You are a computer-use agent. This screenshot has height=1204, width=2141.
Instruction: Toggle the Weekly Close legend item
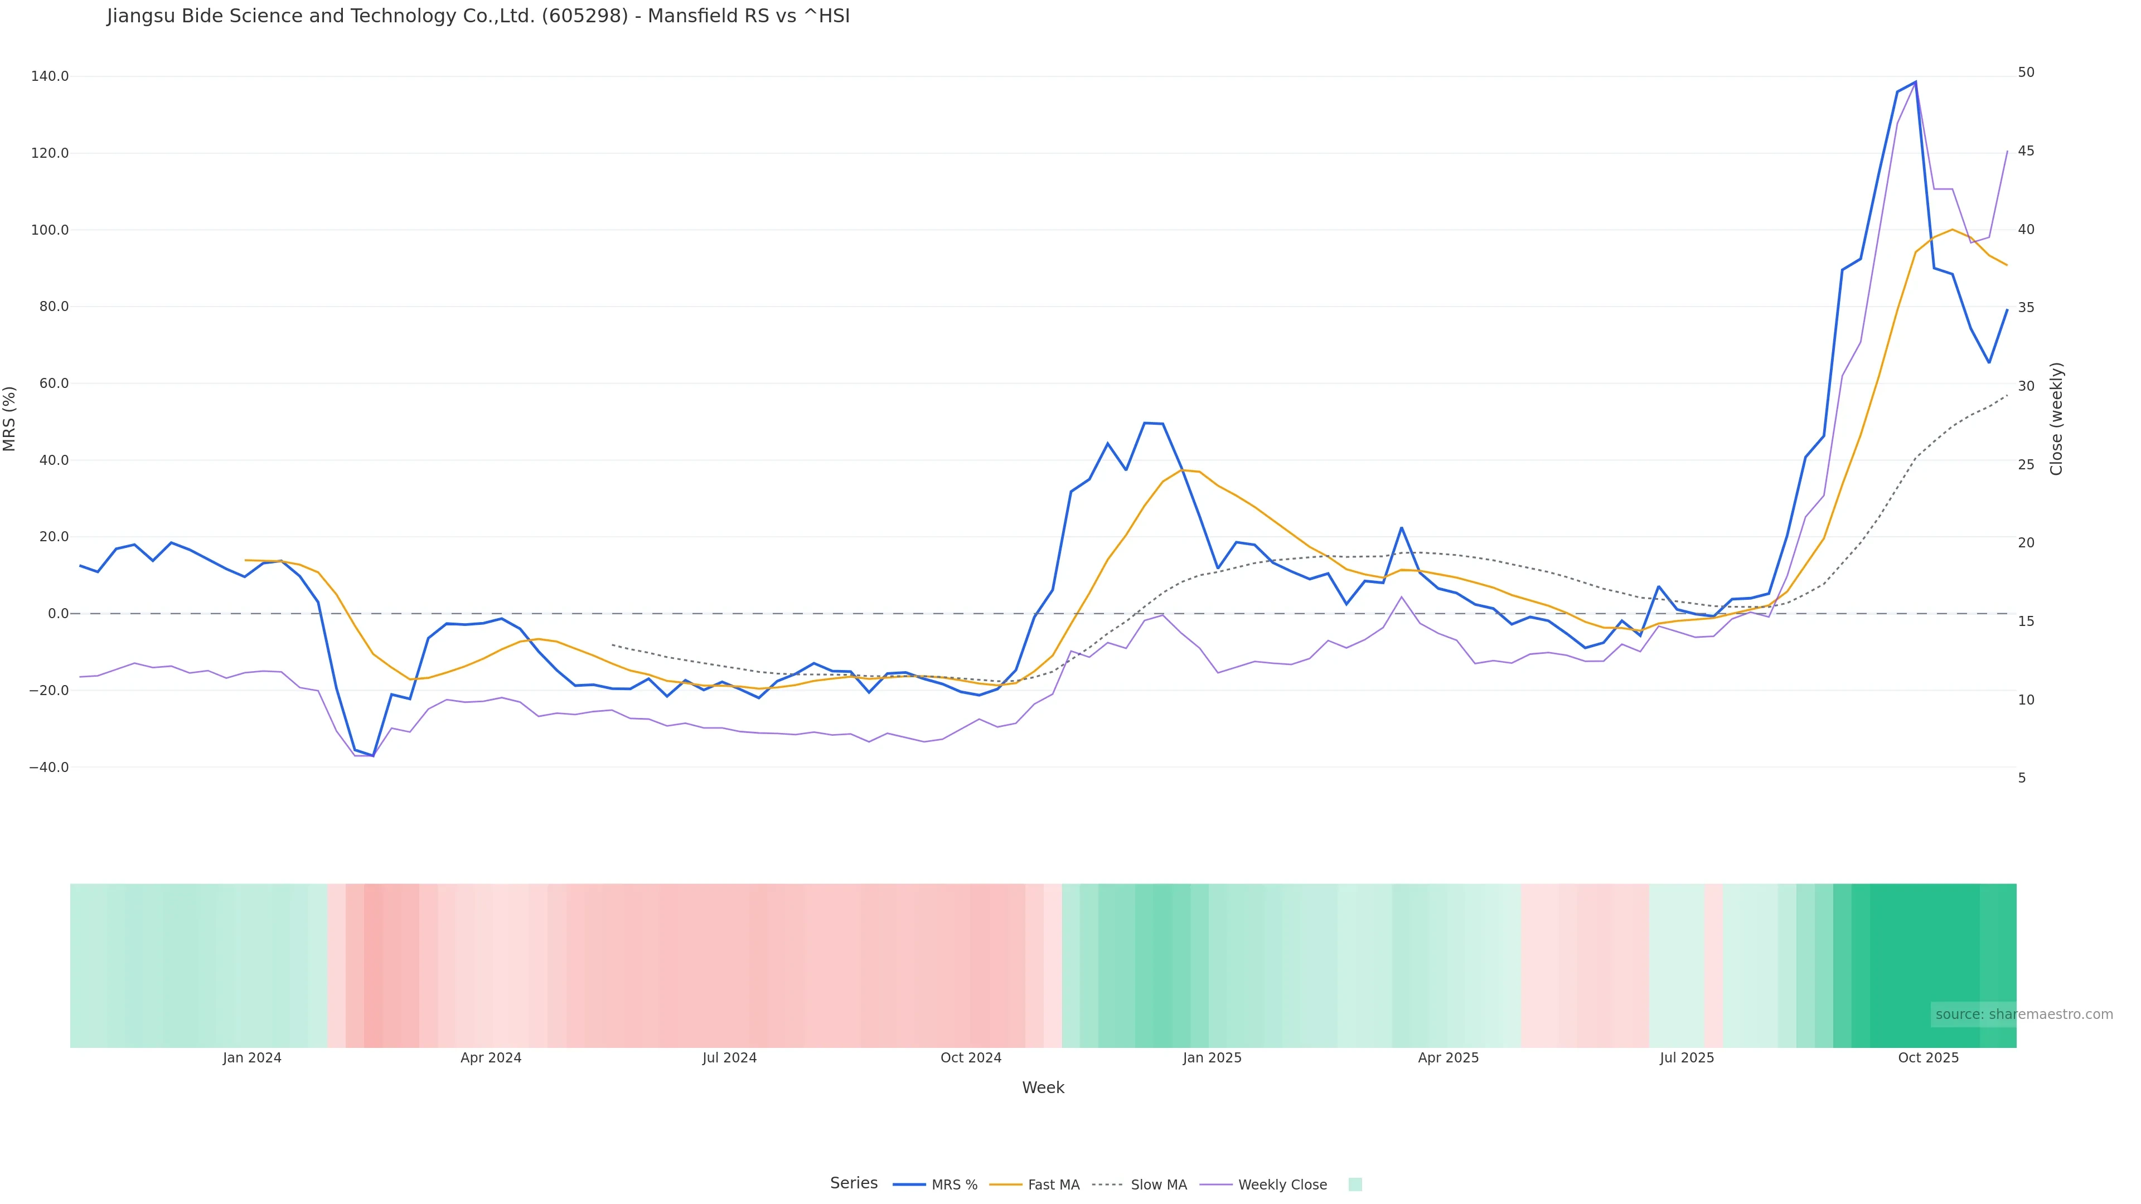1264,1185
